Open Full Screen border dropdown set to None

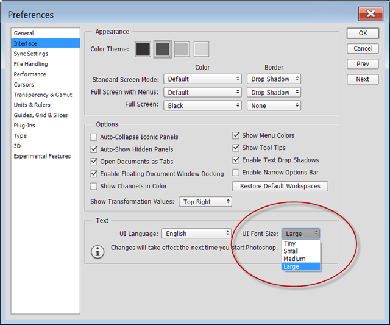(x=274, y=105)
